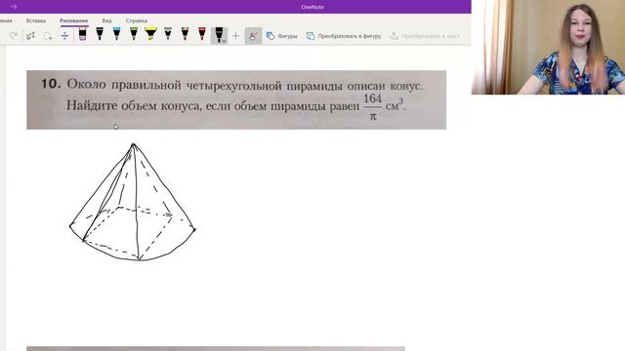625x351 pixels.
Task: Pick the gray pencil
Action: (x=168, y=34)
